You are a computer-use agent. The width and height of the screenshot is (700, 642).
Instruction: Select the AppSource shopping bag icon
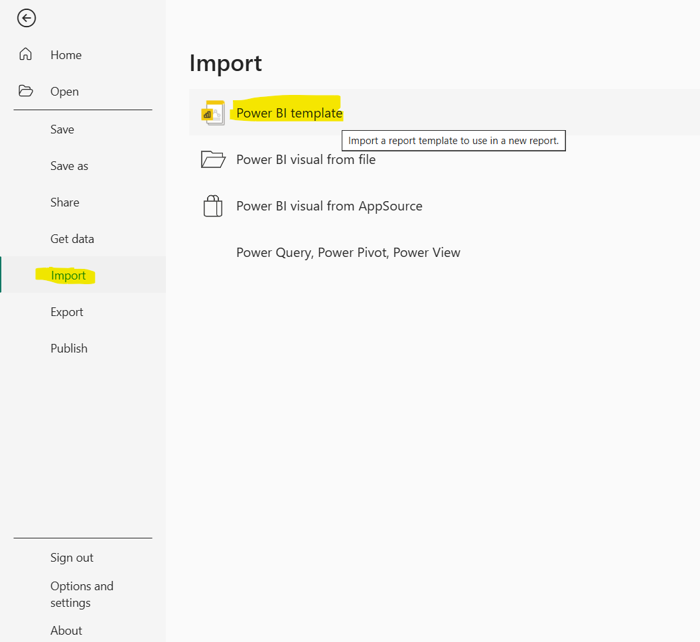pyautogui.click(x=212, y=206)
